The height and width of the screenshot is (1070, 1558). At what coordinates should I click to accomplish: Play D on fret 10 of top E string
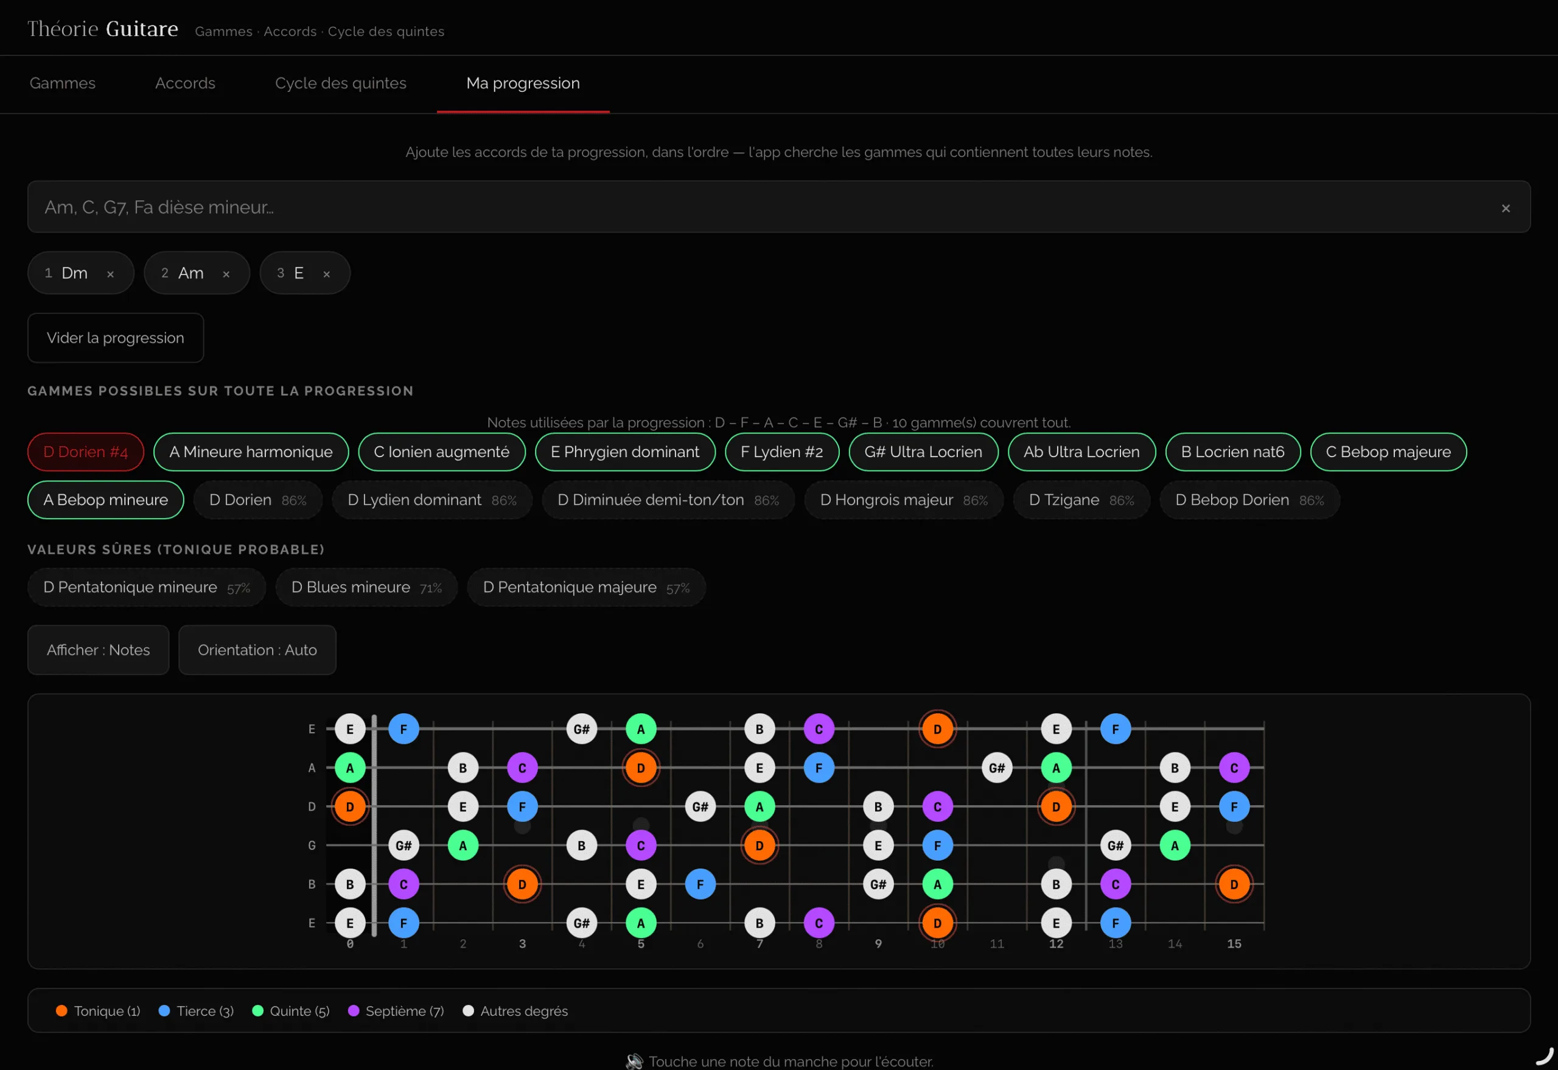click(937, 729)
